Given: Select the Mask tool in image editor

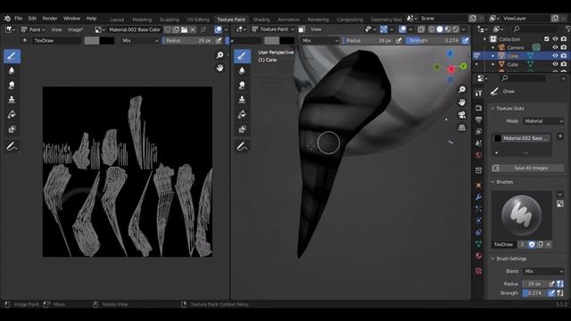Looking at the screenshot, I should [12, 129].
